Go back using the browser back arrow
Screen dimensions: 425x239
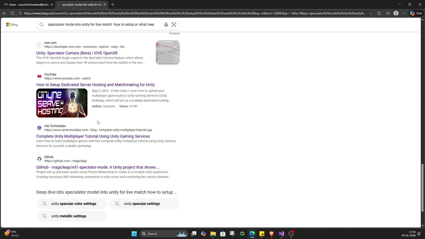[4, 13]
